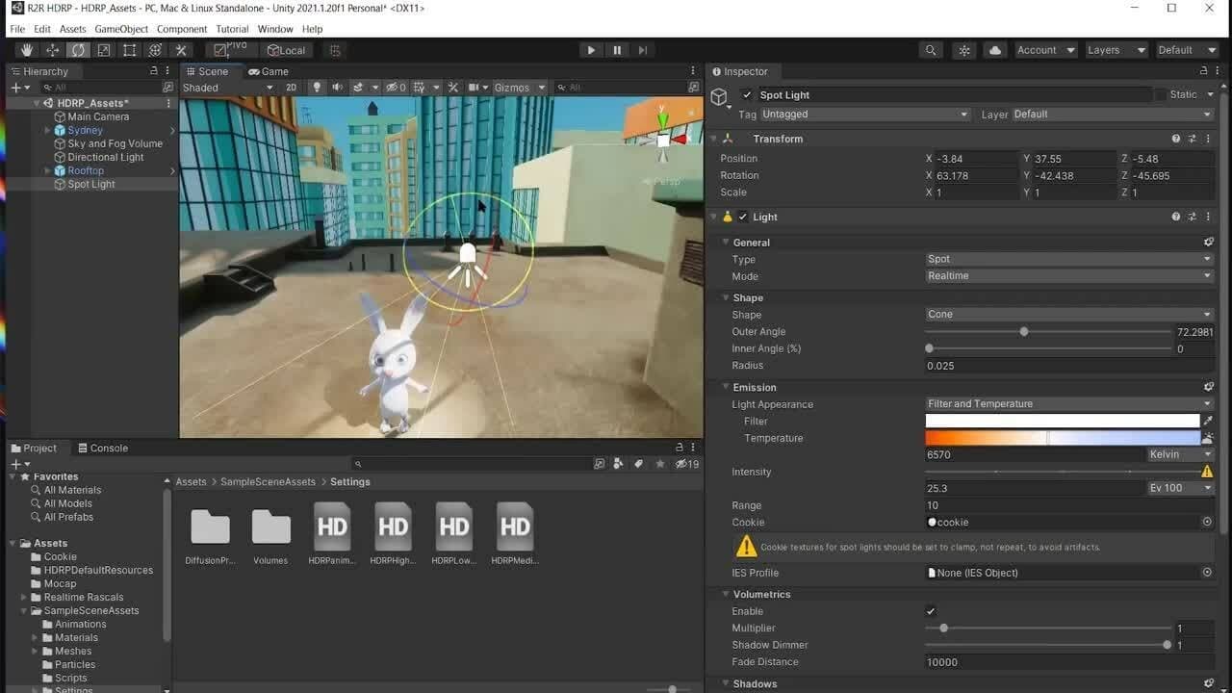This screenshot has width=1232, height=693.
Task: Select Main Camera in Hierarchy
Action: coord(98,116)
